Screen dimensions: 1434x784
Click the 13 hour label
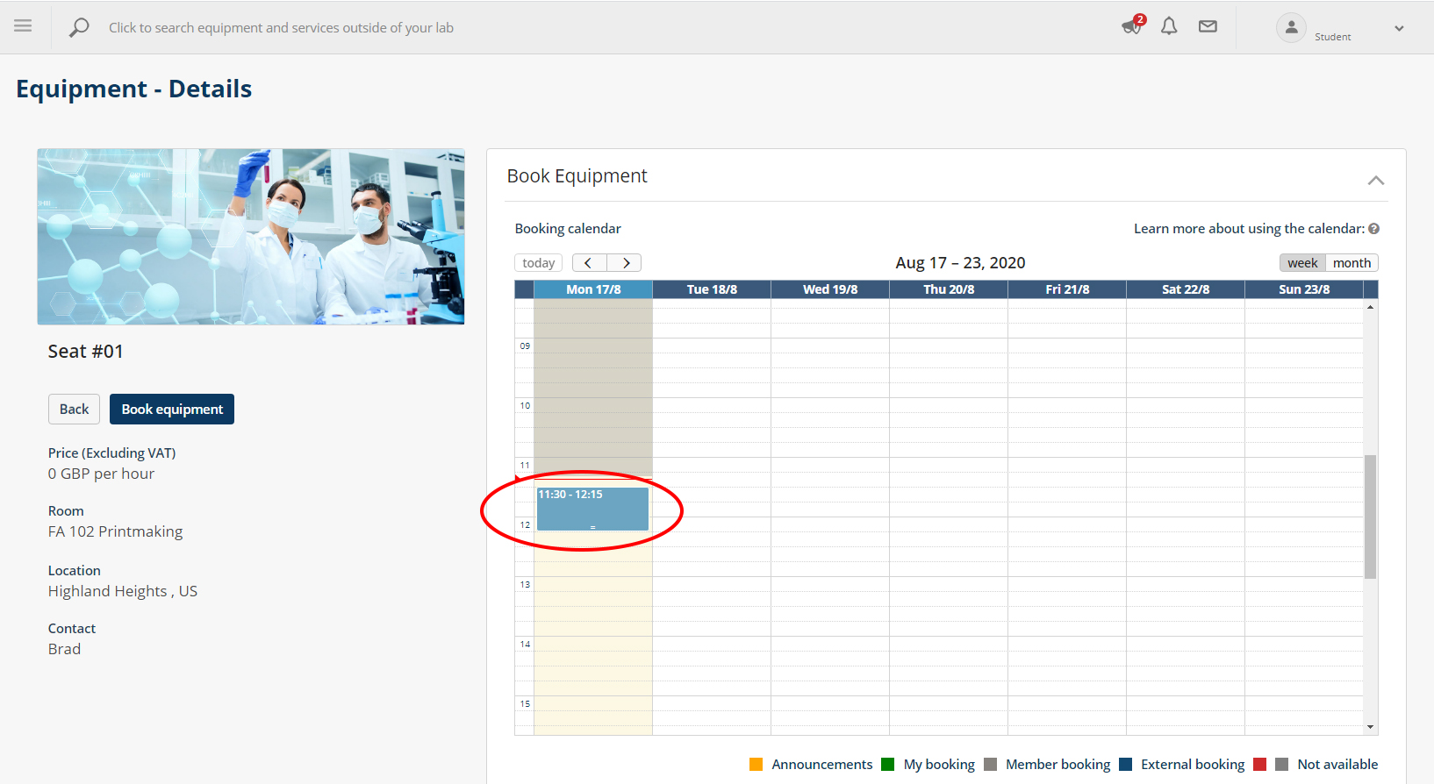tap(525, 584)
